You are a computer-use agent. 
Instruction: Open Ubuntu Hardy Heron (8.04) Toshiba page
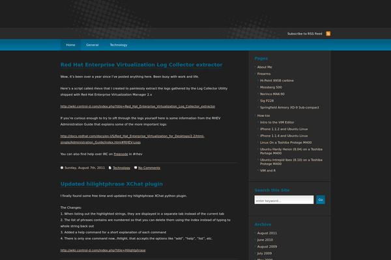pyautogui.click(x=291, y=151)
